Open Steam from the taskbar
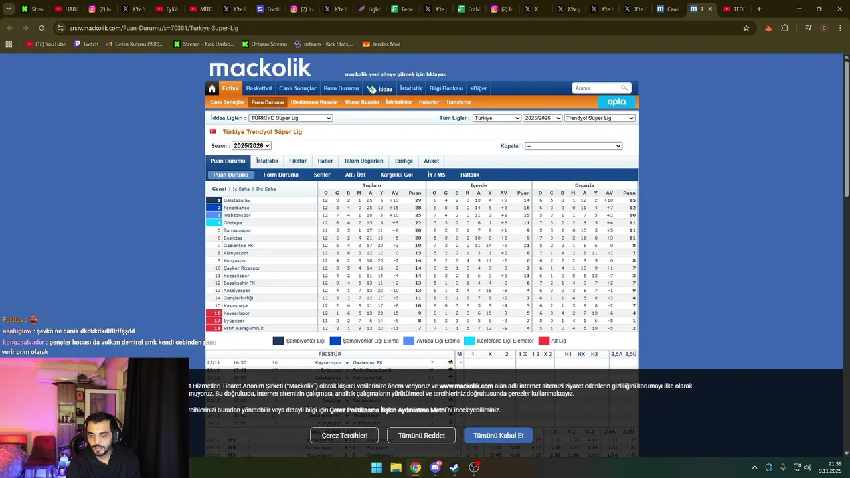The width and height of the screenshot is (850, 478). 454,467
